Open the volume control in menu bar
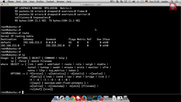This screenshot has height=102, width=181. tap(134, 1)
